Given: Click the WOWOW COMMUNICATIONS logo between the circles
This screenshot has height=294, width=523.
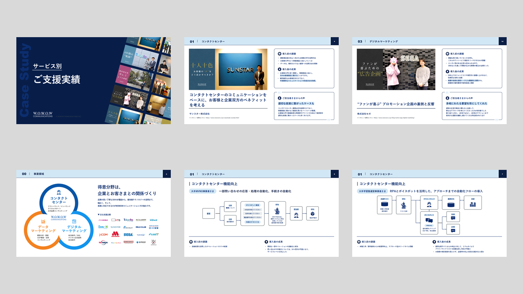Looking at the screenshot, I should (59, 218).
